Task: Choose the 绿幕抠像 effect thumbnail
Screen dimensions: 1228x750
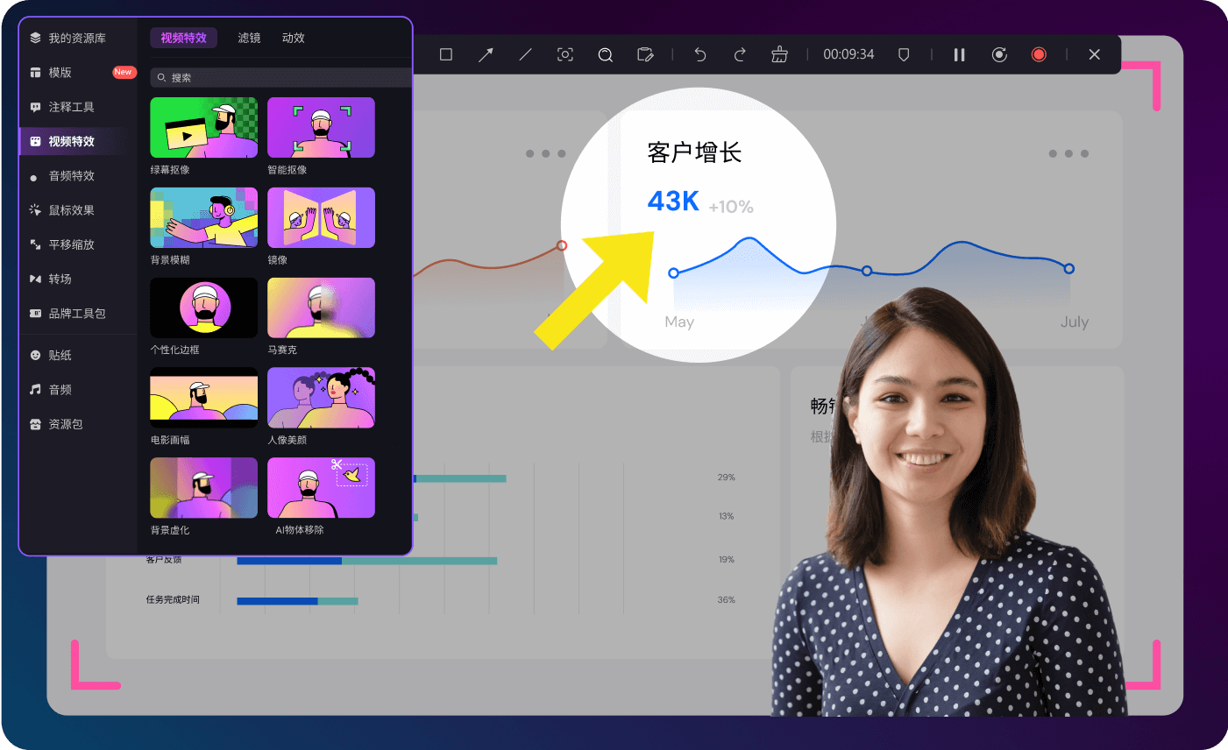Action: click(x=203, y=128)
